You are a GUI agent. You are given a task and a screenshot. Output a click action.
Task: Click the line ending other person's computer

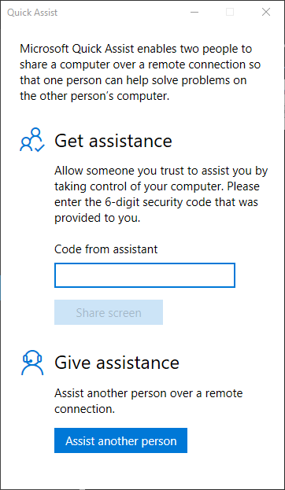94,96
